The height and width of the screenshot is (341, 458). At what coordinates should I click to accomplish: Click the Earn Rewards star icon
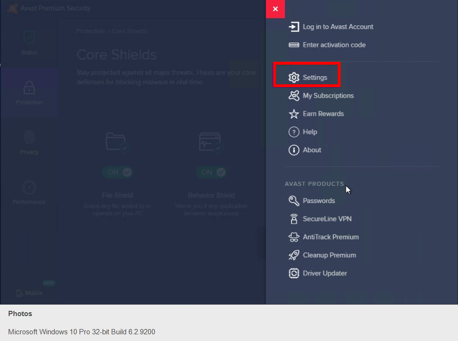pyautogui.click(x=294, y=114)
